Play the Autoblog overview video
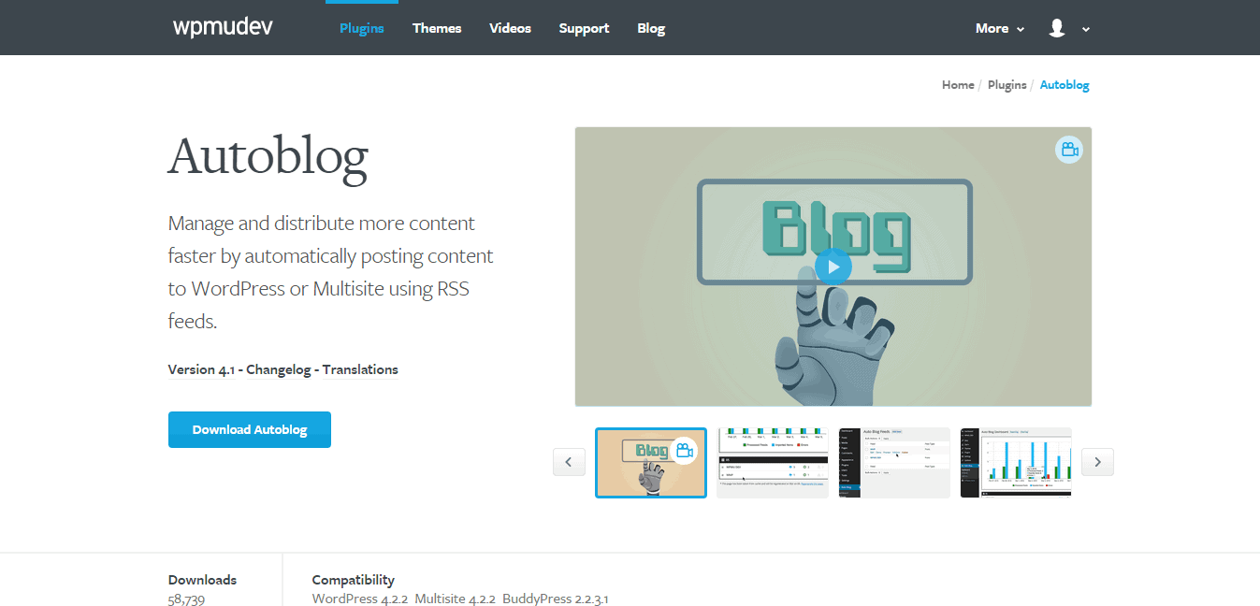Screen dimensions: 1260x606 tap(833, 267)
